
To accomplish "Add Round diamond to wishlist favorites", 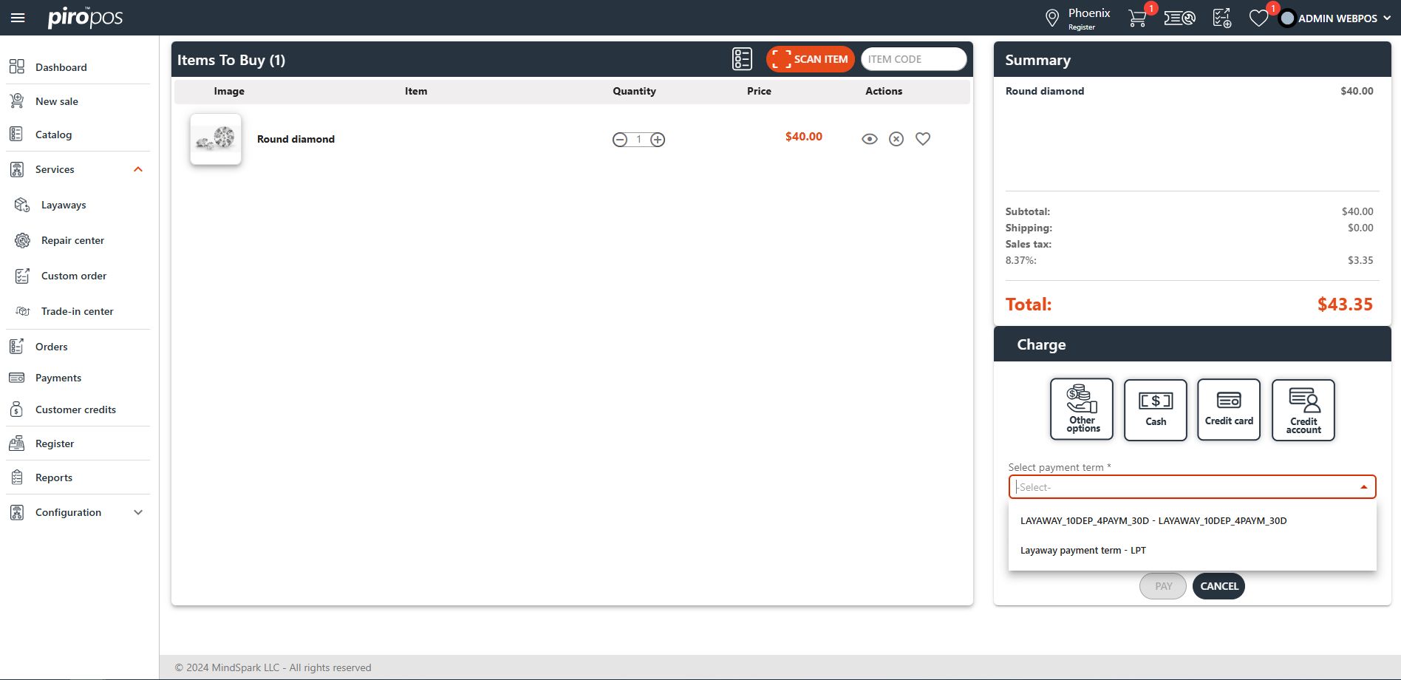I will tap(923, 139).
